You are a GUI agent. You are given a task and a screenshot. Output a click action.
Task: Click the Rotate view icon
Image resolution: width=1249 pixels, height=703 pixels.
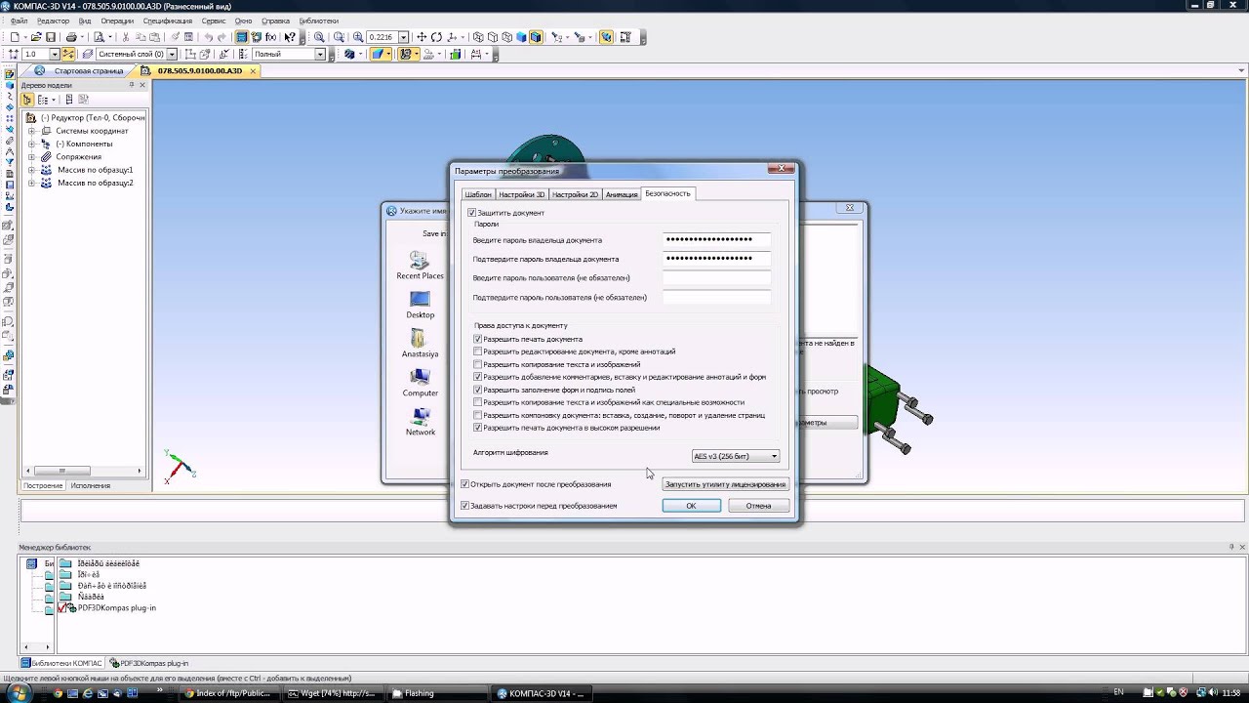(x=436, y=37)
